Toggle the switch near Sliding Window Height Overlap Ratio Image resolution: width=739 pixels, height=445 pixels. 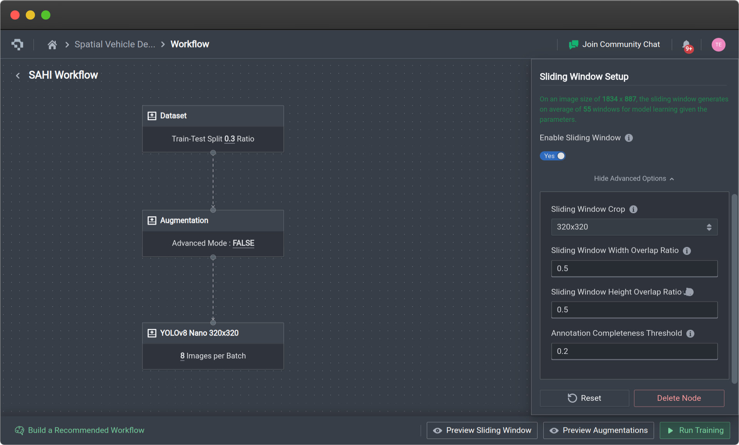689,292
